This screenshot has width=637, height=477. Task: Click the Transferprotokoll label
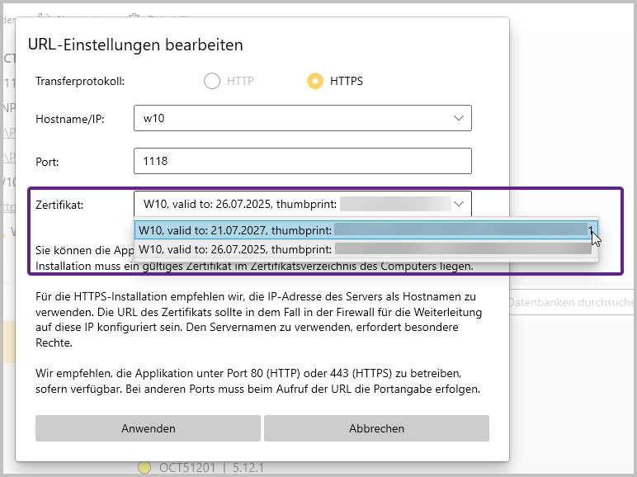[x=79, y=81]
